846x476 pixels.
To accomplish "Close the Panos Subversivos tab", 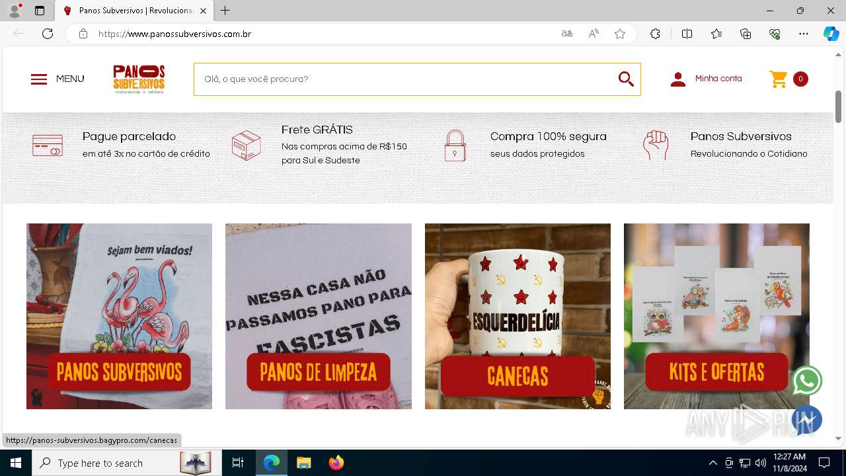I will click(x=203, y=11).
